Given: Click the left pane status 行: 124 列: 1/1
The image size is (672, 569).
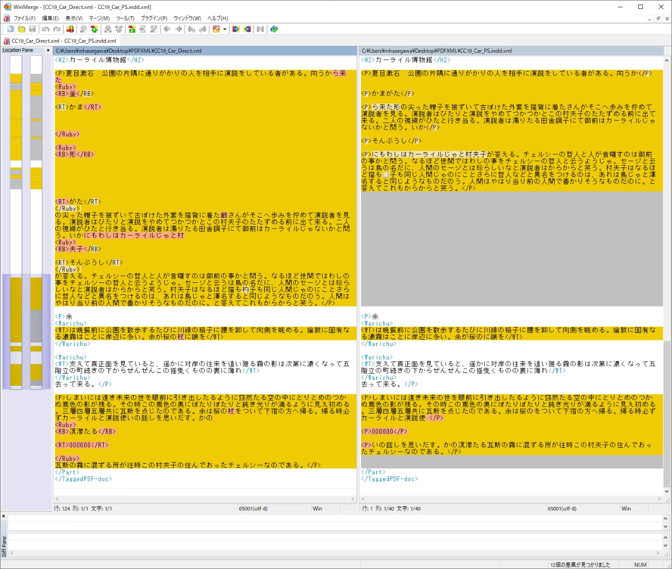Looking at the screenshot, I should coord(83,509).
